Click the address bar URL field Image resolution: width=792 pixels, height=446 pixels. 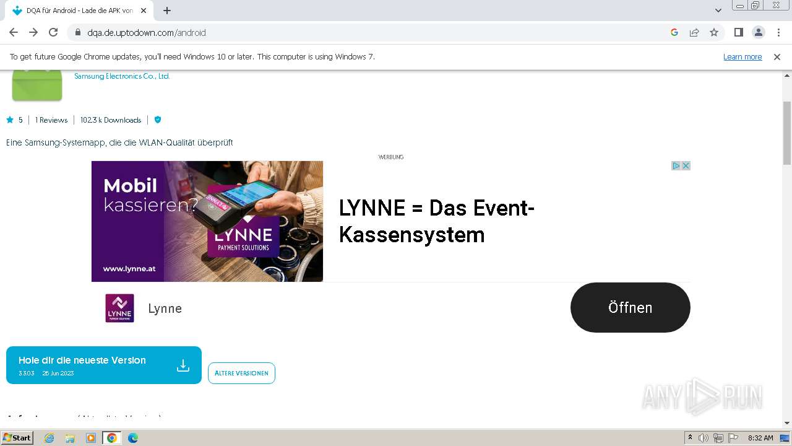[x=371, y=32]
